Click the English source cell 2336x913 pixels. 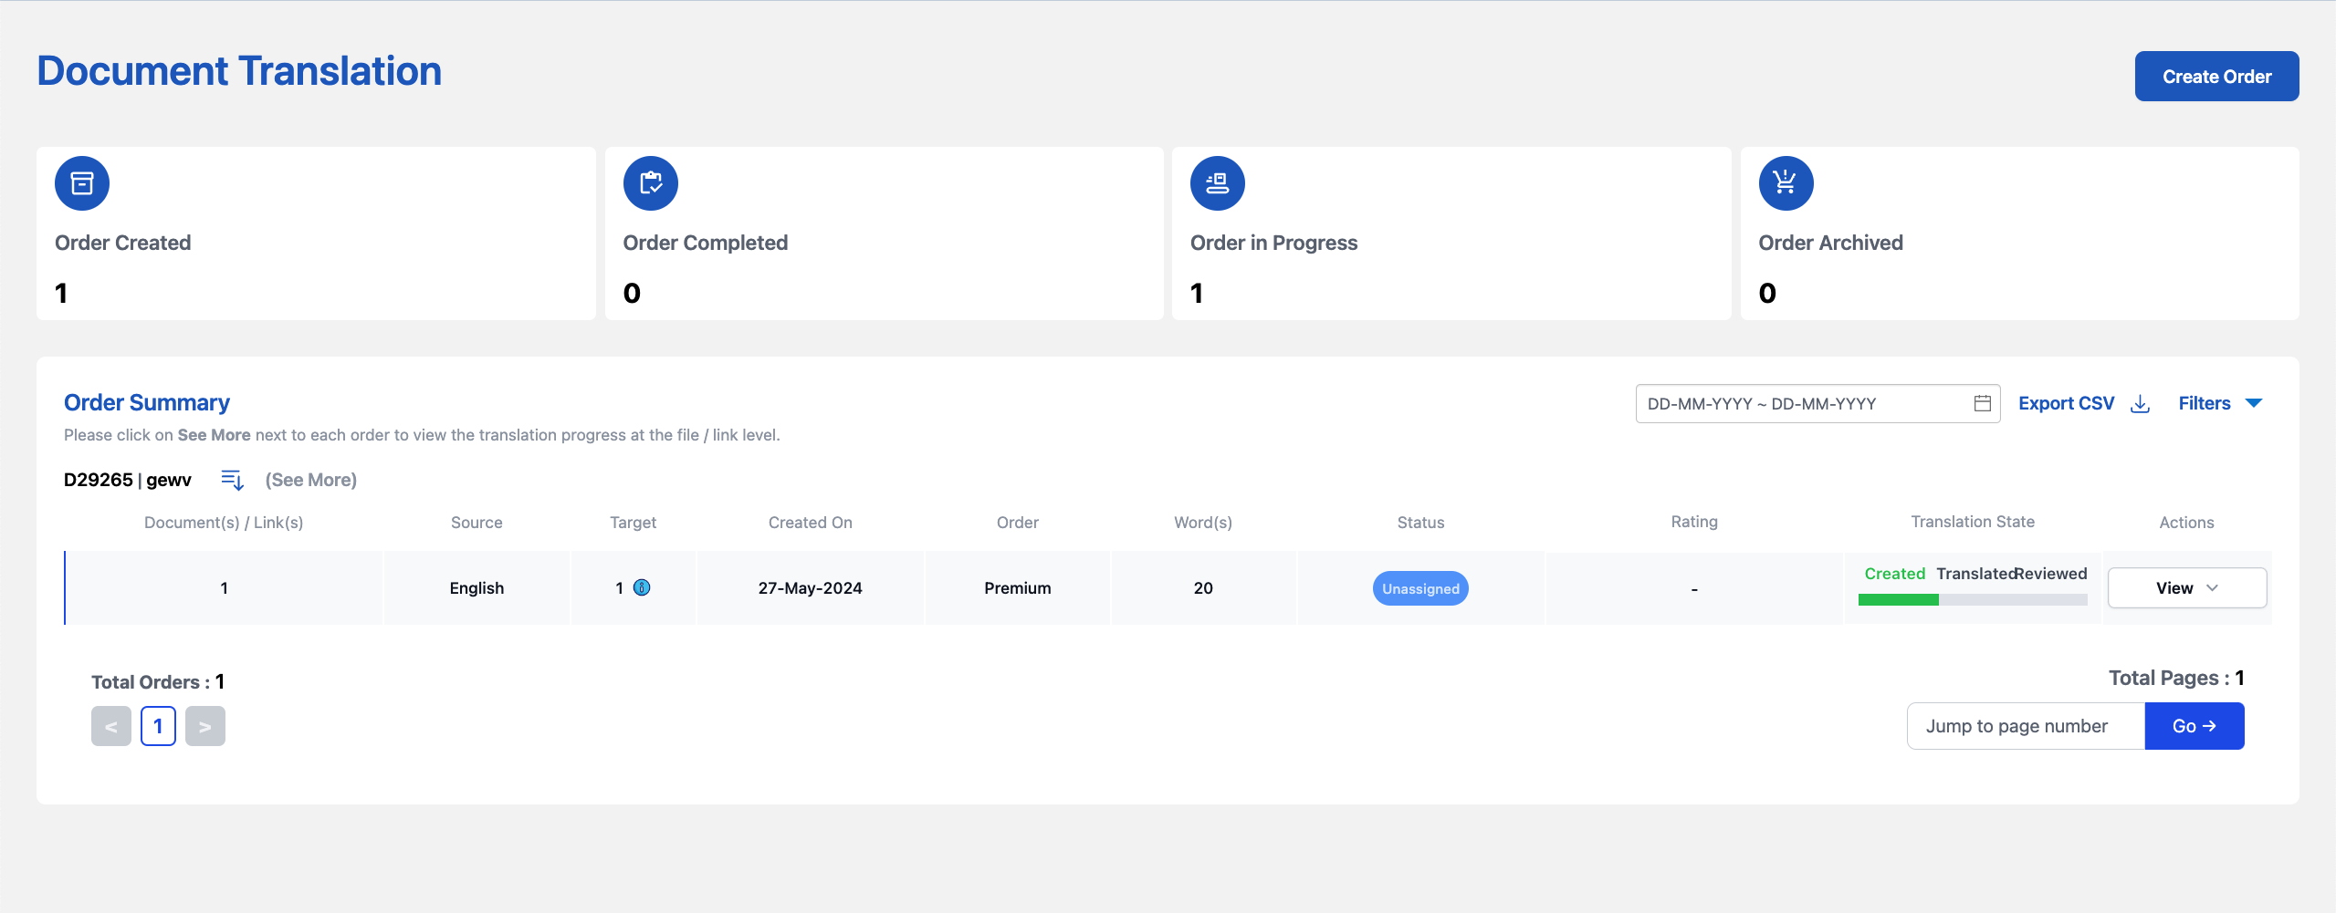coord(477,588)
